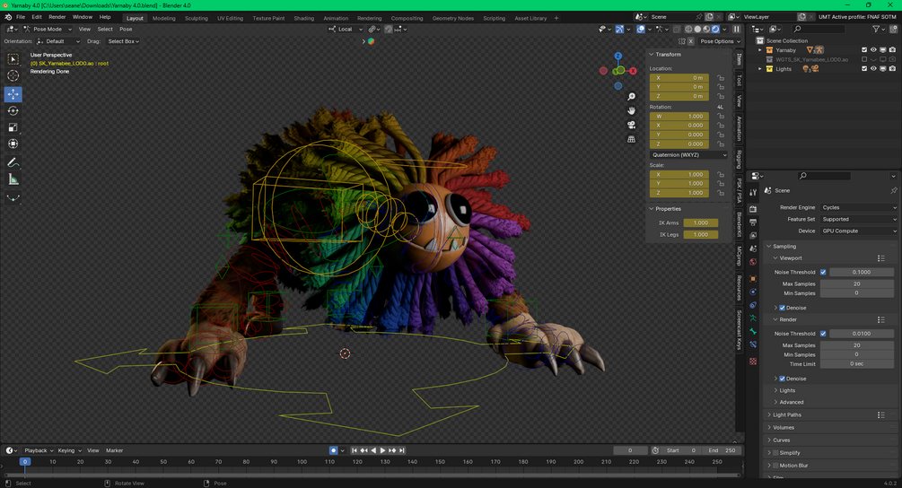This screenshot has height=488, width=902.
Task: Toggle orthographic grid view icon
Action: pos(632,139)
